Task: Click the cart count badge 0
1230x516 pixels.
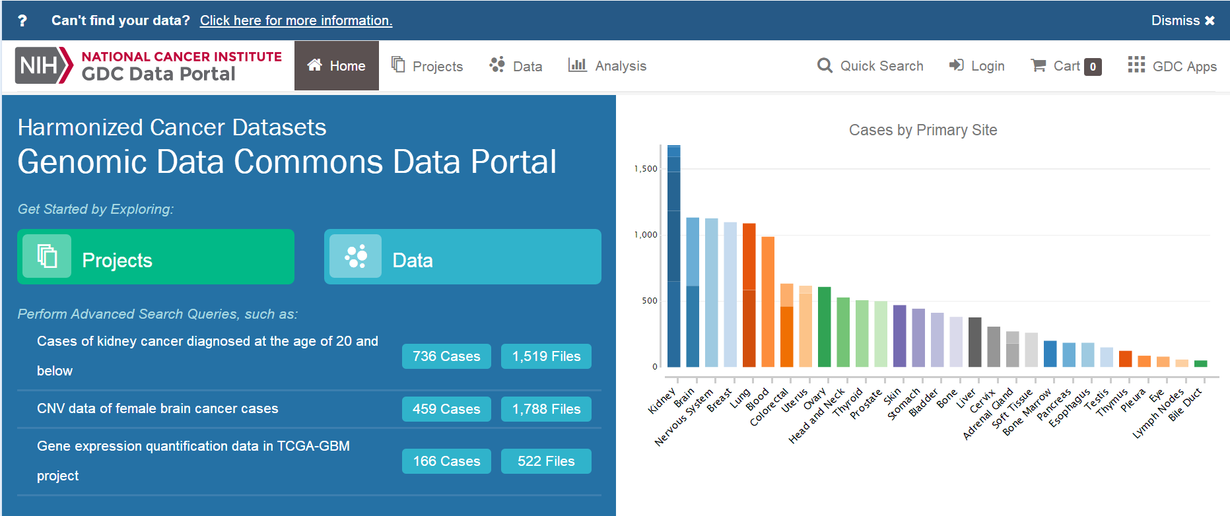Action: (x=1093, y=67)
